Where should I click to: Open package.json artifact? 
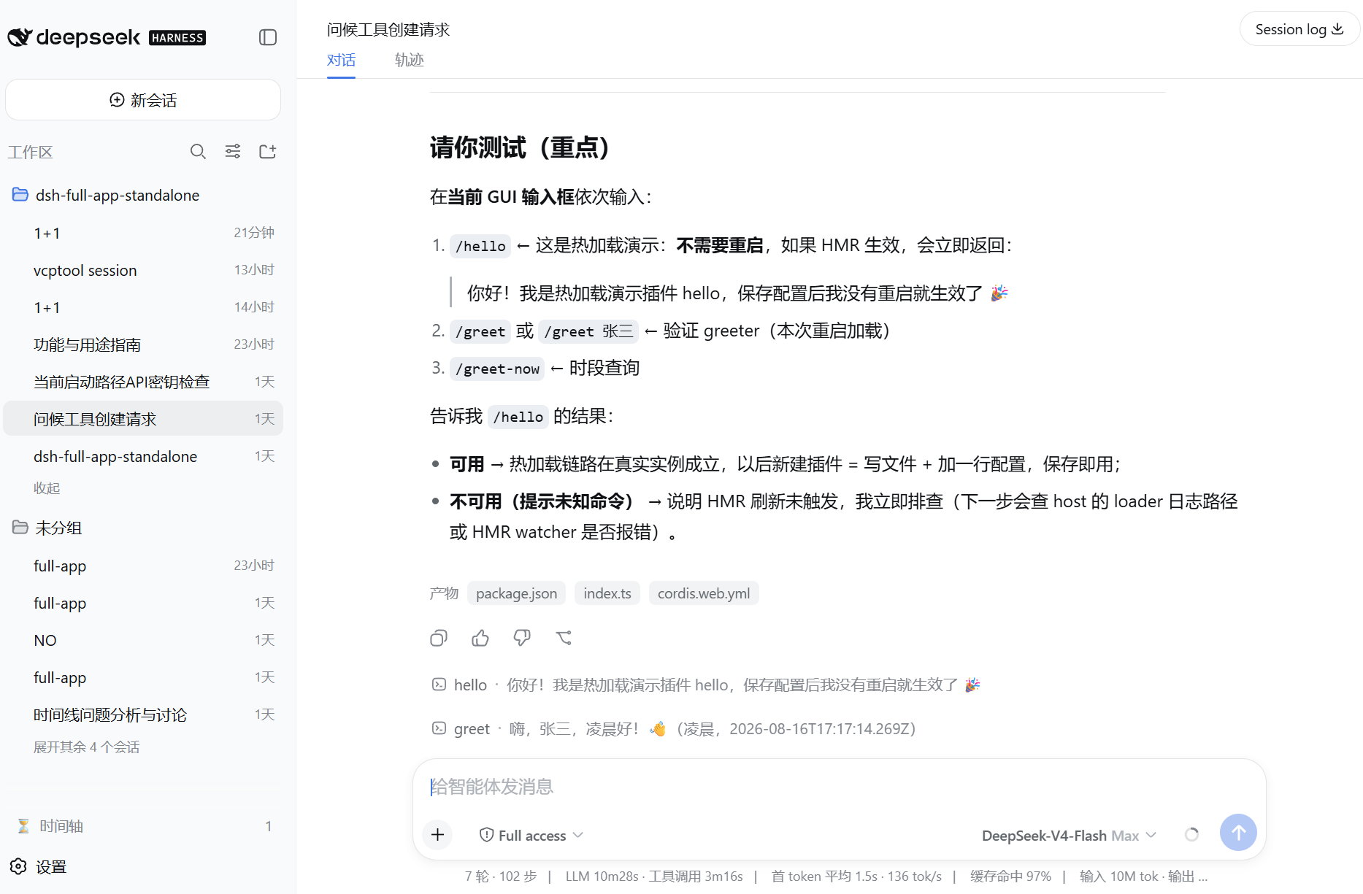tap(516, 593)
